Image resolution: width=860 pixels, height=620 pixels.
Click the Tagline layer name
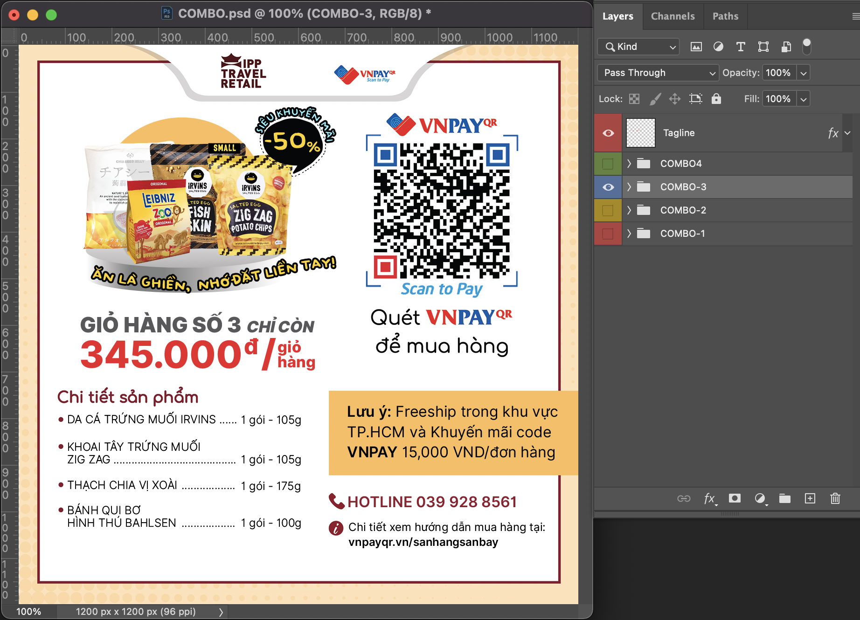[679, 133]
